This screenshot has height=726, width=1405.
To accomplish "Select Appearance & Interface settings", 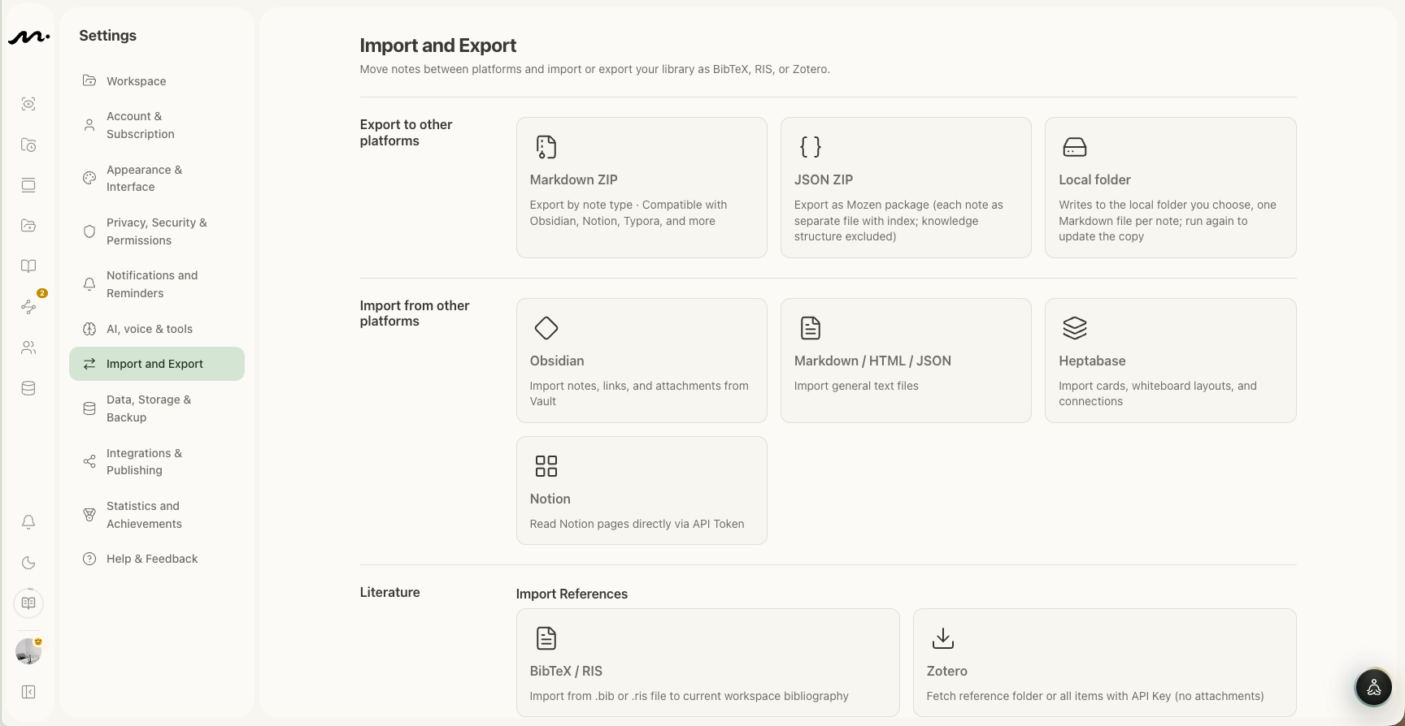I will pos(157,179).
